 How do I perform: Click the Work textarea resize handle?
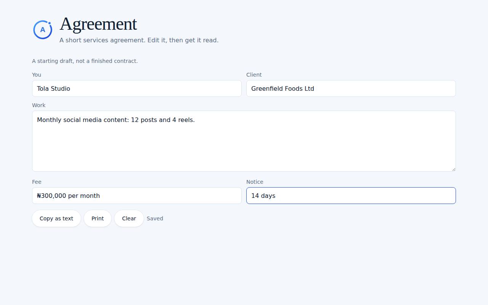click(x=453, y=169)
